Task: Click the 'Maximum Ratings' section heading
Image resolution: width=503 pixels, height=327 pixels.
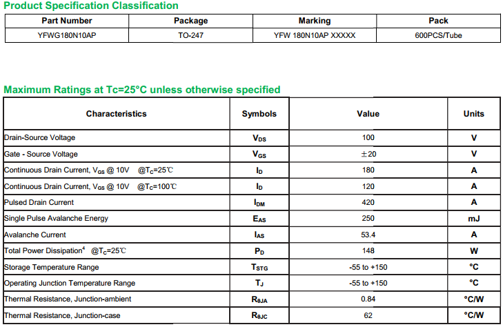Action: (x=142, y=90)
